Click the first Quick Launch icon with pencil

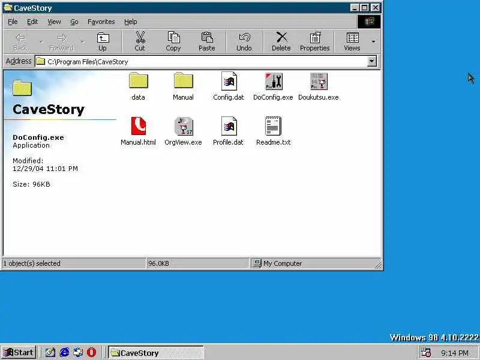point(50,352)
